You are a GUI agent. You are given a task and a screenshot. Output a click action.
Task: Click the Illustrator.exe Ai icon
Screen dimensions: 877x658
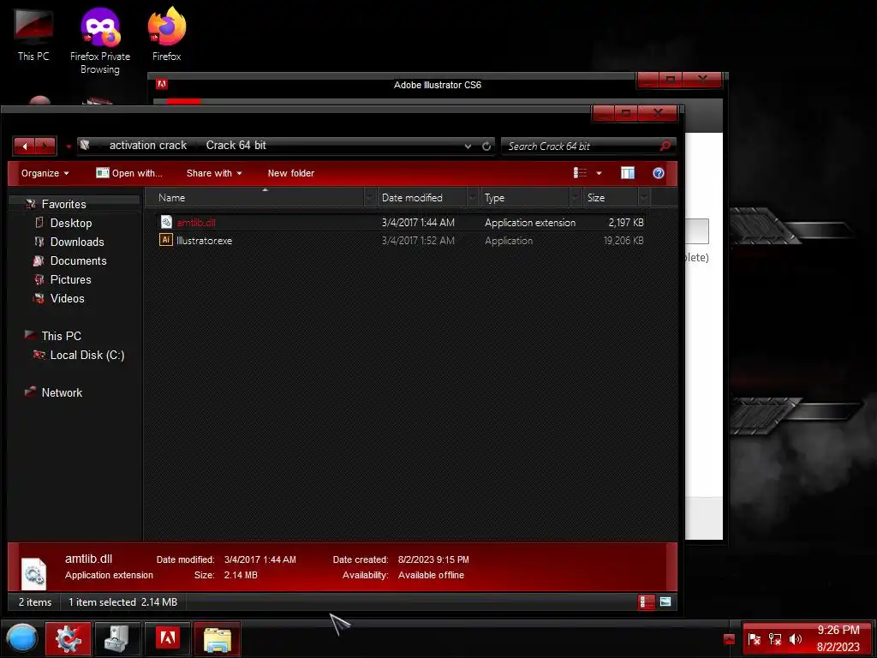pyautogui.click(x=166, y=240)
